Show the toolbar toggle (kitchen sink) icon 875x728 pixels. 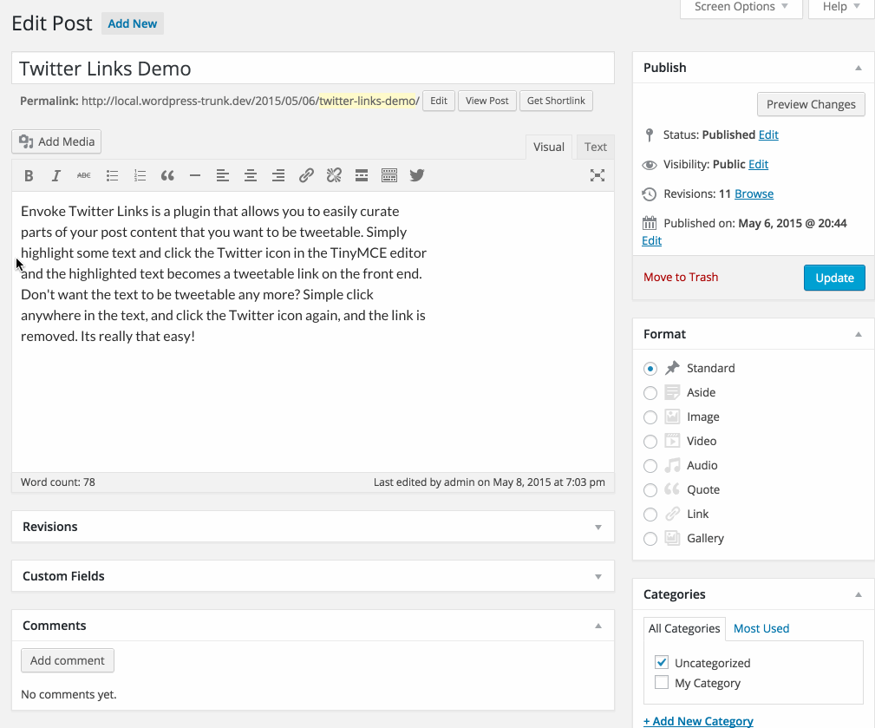[389, 175]
